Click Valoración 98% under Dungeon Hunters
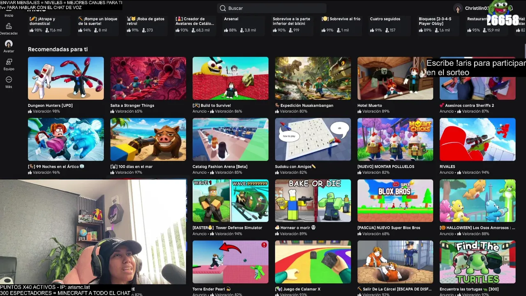The height and width of the screenshot is (296, 526). pyautogui.click(x=44, y=111)
